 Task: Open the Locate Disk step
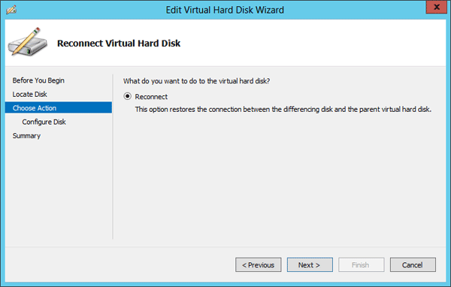[x=29, y=95]
